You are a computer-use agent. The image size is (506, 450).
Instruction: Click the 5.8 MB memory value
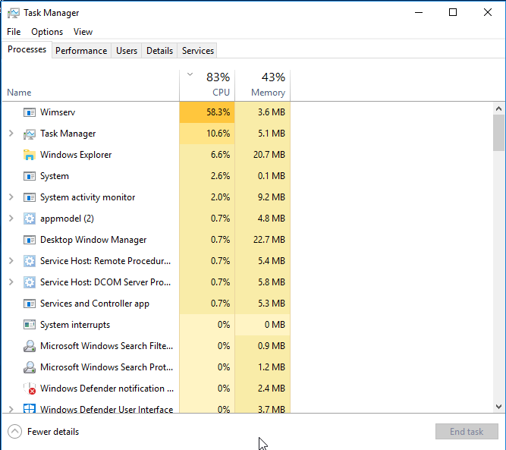(x=272, y=282)
